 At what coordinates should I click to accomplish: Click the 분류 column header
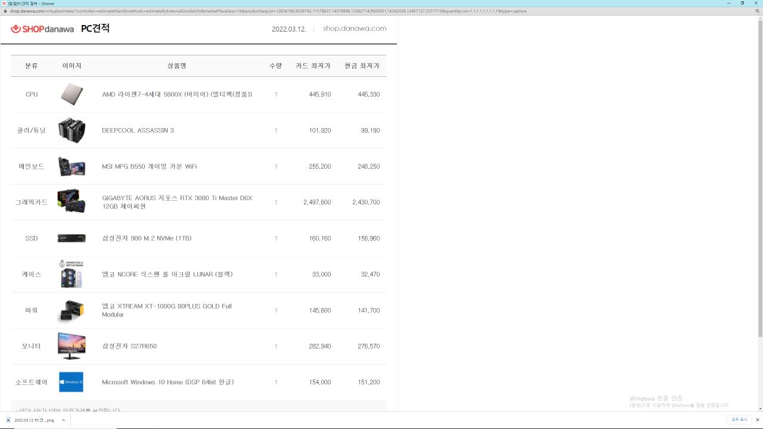(32, 66)
